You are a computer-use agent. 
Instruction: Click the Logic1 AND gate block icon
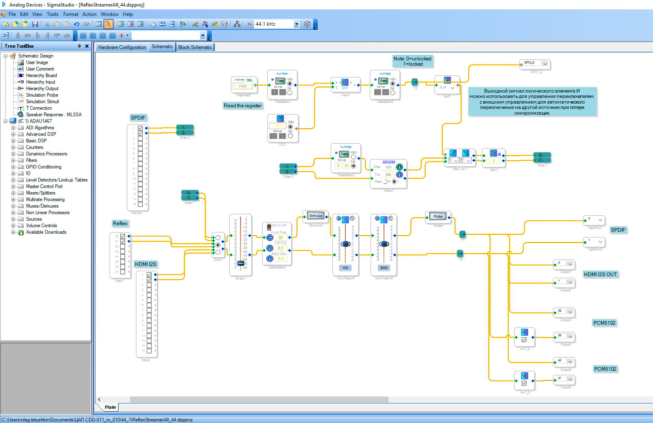click(345, 82)
